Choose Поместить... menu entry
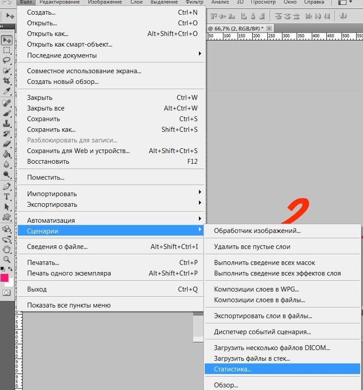The width and height of the screenshot is (363, 390). [x=112, y=177]
